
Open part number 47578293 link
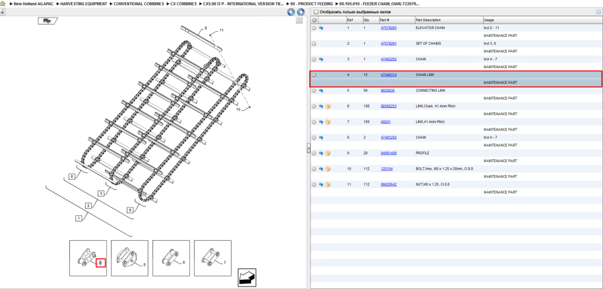pyautogui.click(x=388, y=28)
